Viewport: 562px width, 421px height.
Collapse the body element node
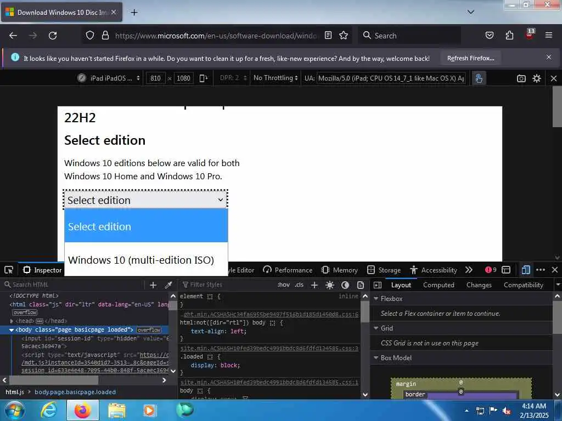pos(12,329)
